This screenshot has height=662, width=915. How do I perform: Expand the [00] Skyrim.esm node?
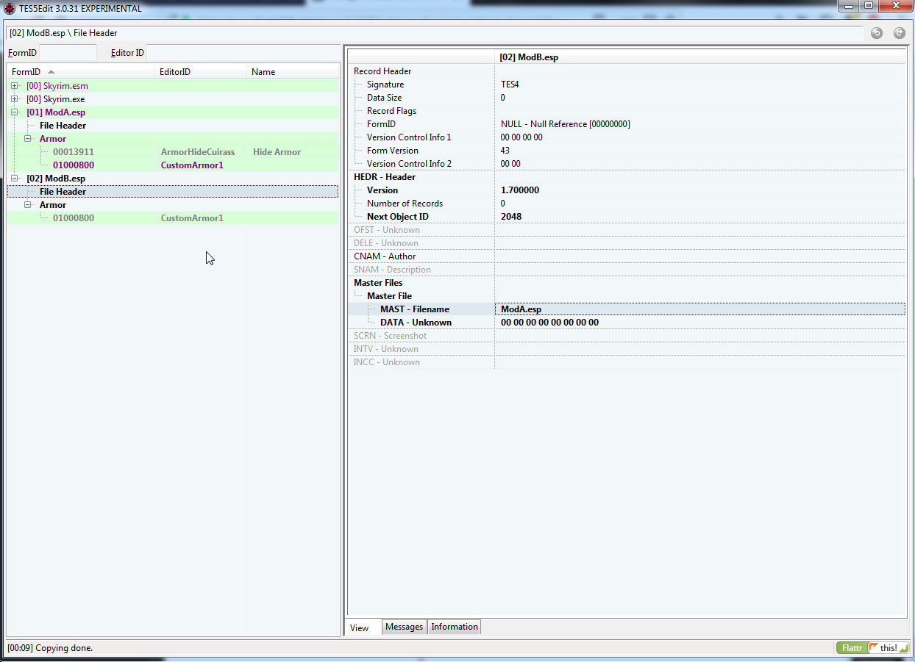pyautogui.click(x=15, y=86)
